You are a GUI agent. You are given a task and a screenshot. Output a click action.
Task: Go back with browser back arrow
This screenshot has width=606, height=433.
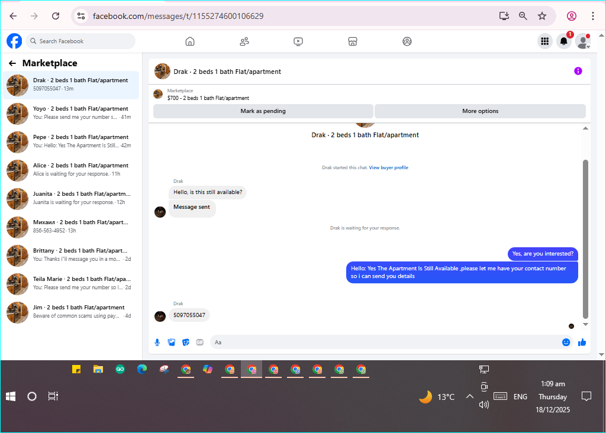coord(13,16)
